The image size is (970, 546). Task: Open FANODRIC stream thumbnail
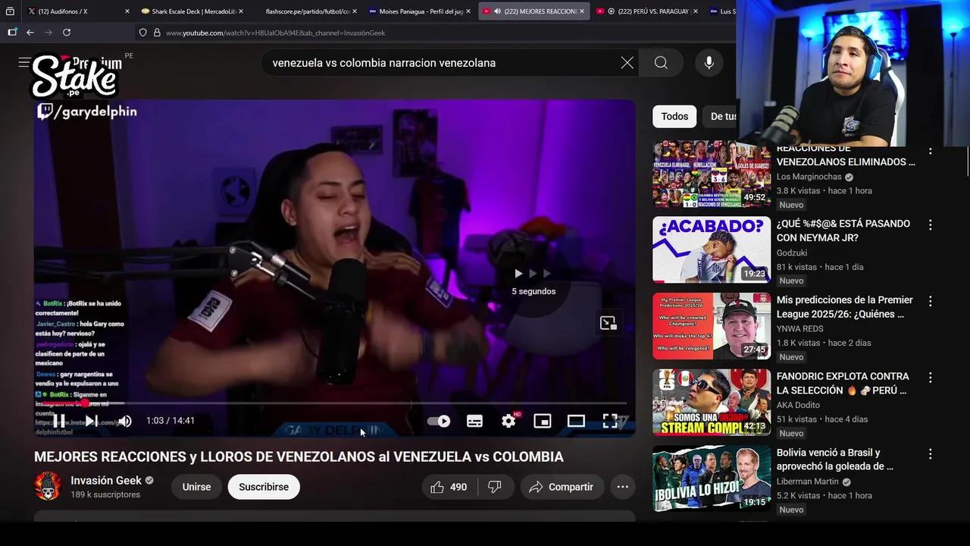[x=712, y=402]
